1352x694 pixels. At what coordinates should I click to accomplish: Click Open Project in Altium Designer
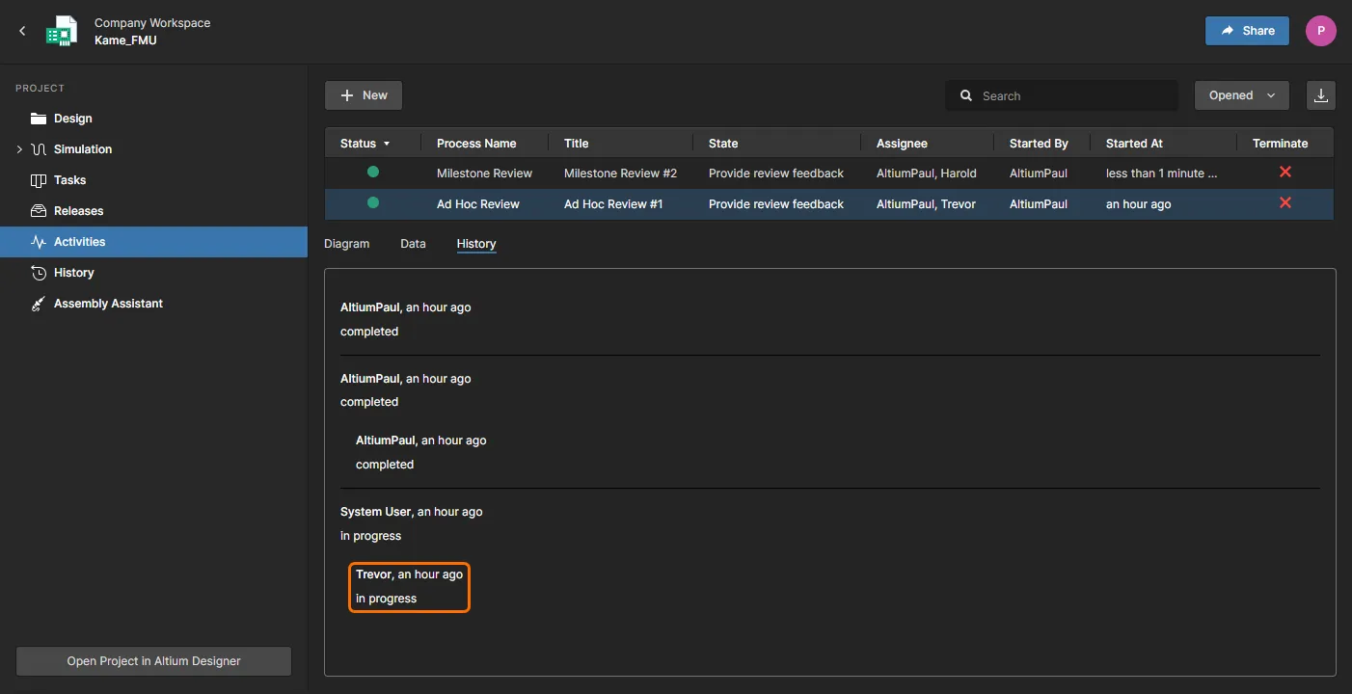[x=153, y=661]
